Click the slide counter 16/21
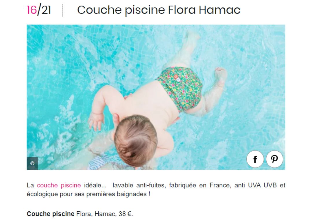This screenshot has height=220, width=312. (39, 10)
